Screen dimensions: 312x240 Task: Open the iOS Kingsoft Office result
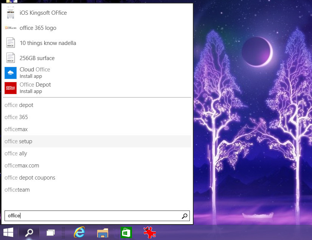pyautogui.click(x=43, y=13)
